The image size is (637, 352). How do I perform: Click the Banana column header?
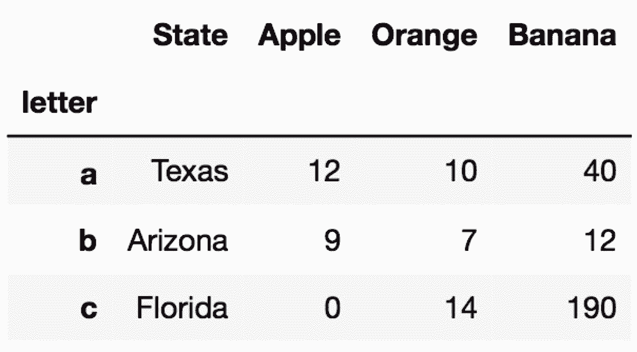pos(562,35)
